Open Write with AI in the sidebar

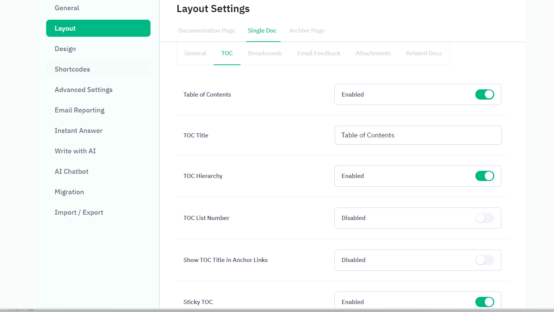click(x=75, y=151)
